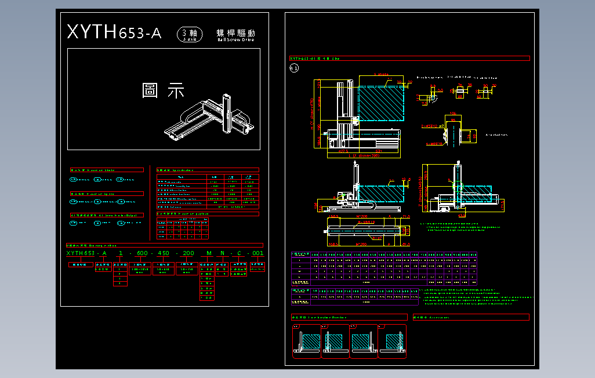Select the oval 3軸 axis badge

(190, 35)
